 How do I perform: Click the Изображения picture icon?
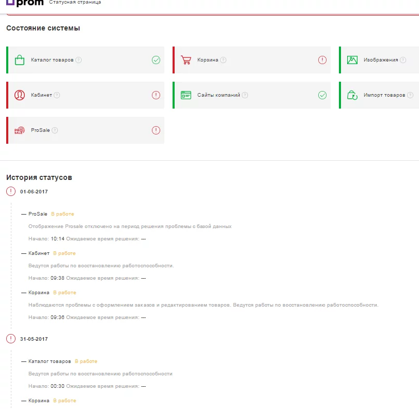pyautogui.click(x=352, y=60)
